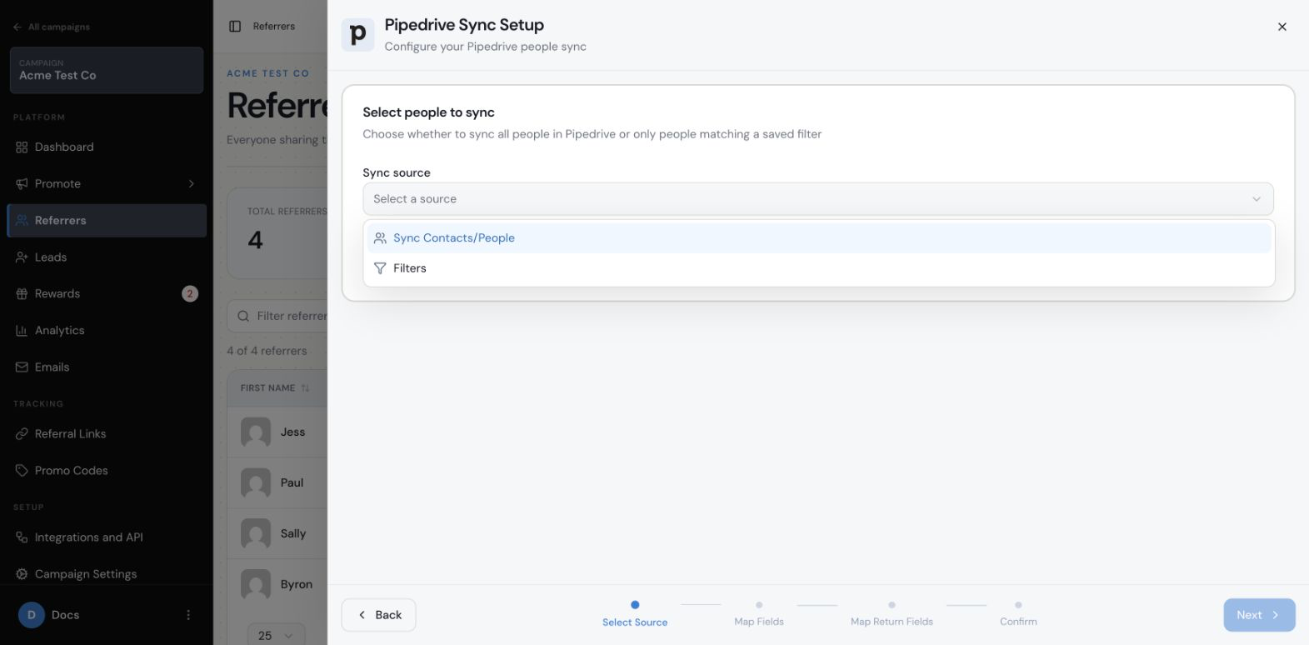Open the 25 rows-per-page dropdown
The width and height of the screenshot is (1309, 645).
tap(276, 636)
